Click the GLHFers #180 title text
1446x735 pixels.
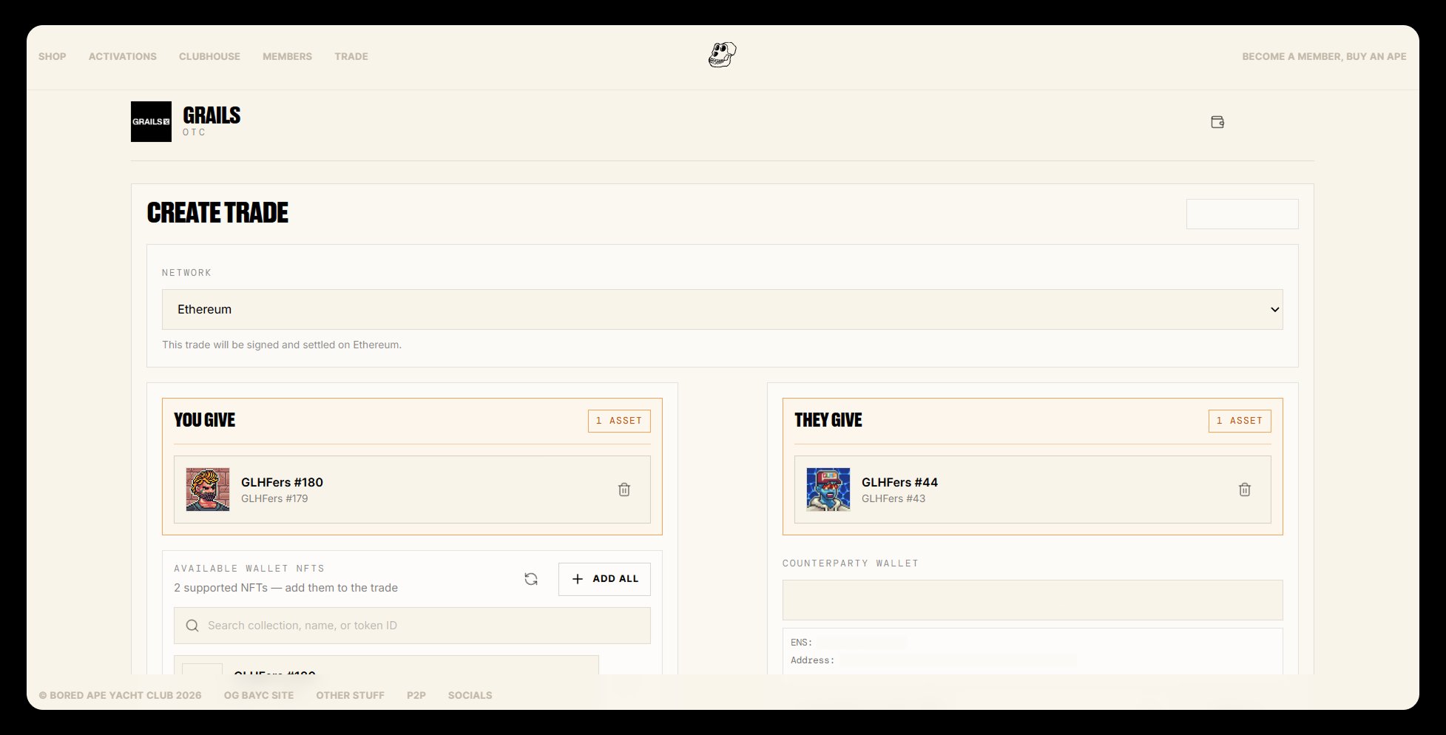pos(282,482)
